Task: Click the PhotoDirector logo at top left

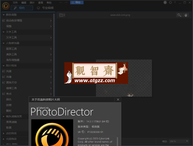Action: [x=6, y=6]
